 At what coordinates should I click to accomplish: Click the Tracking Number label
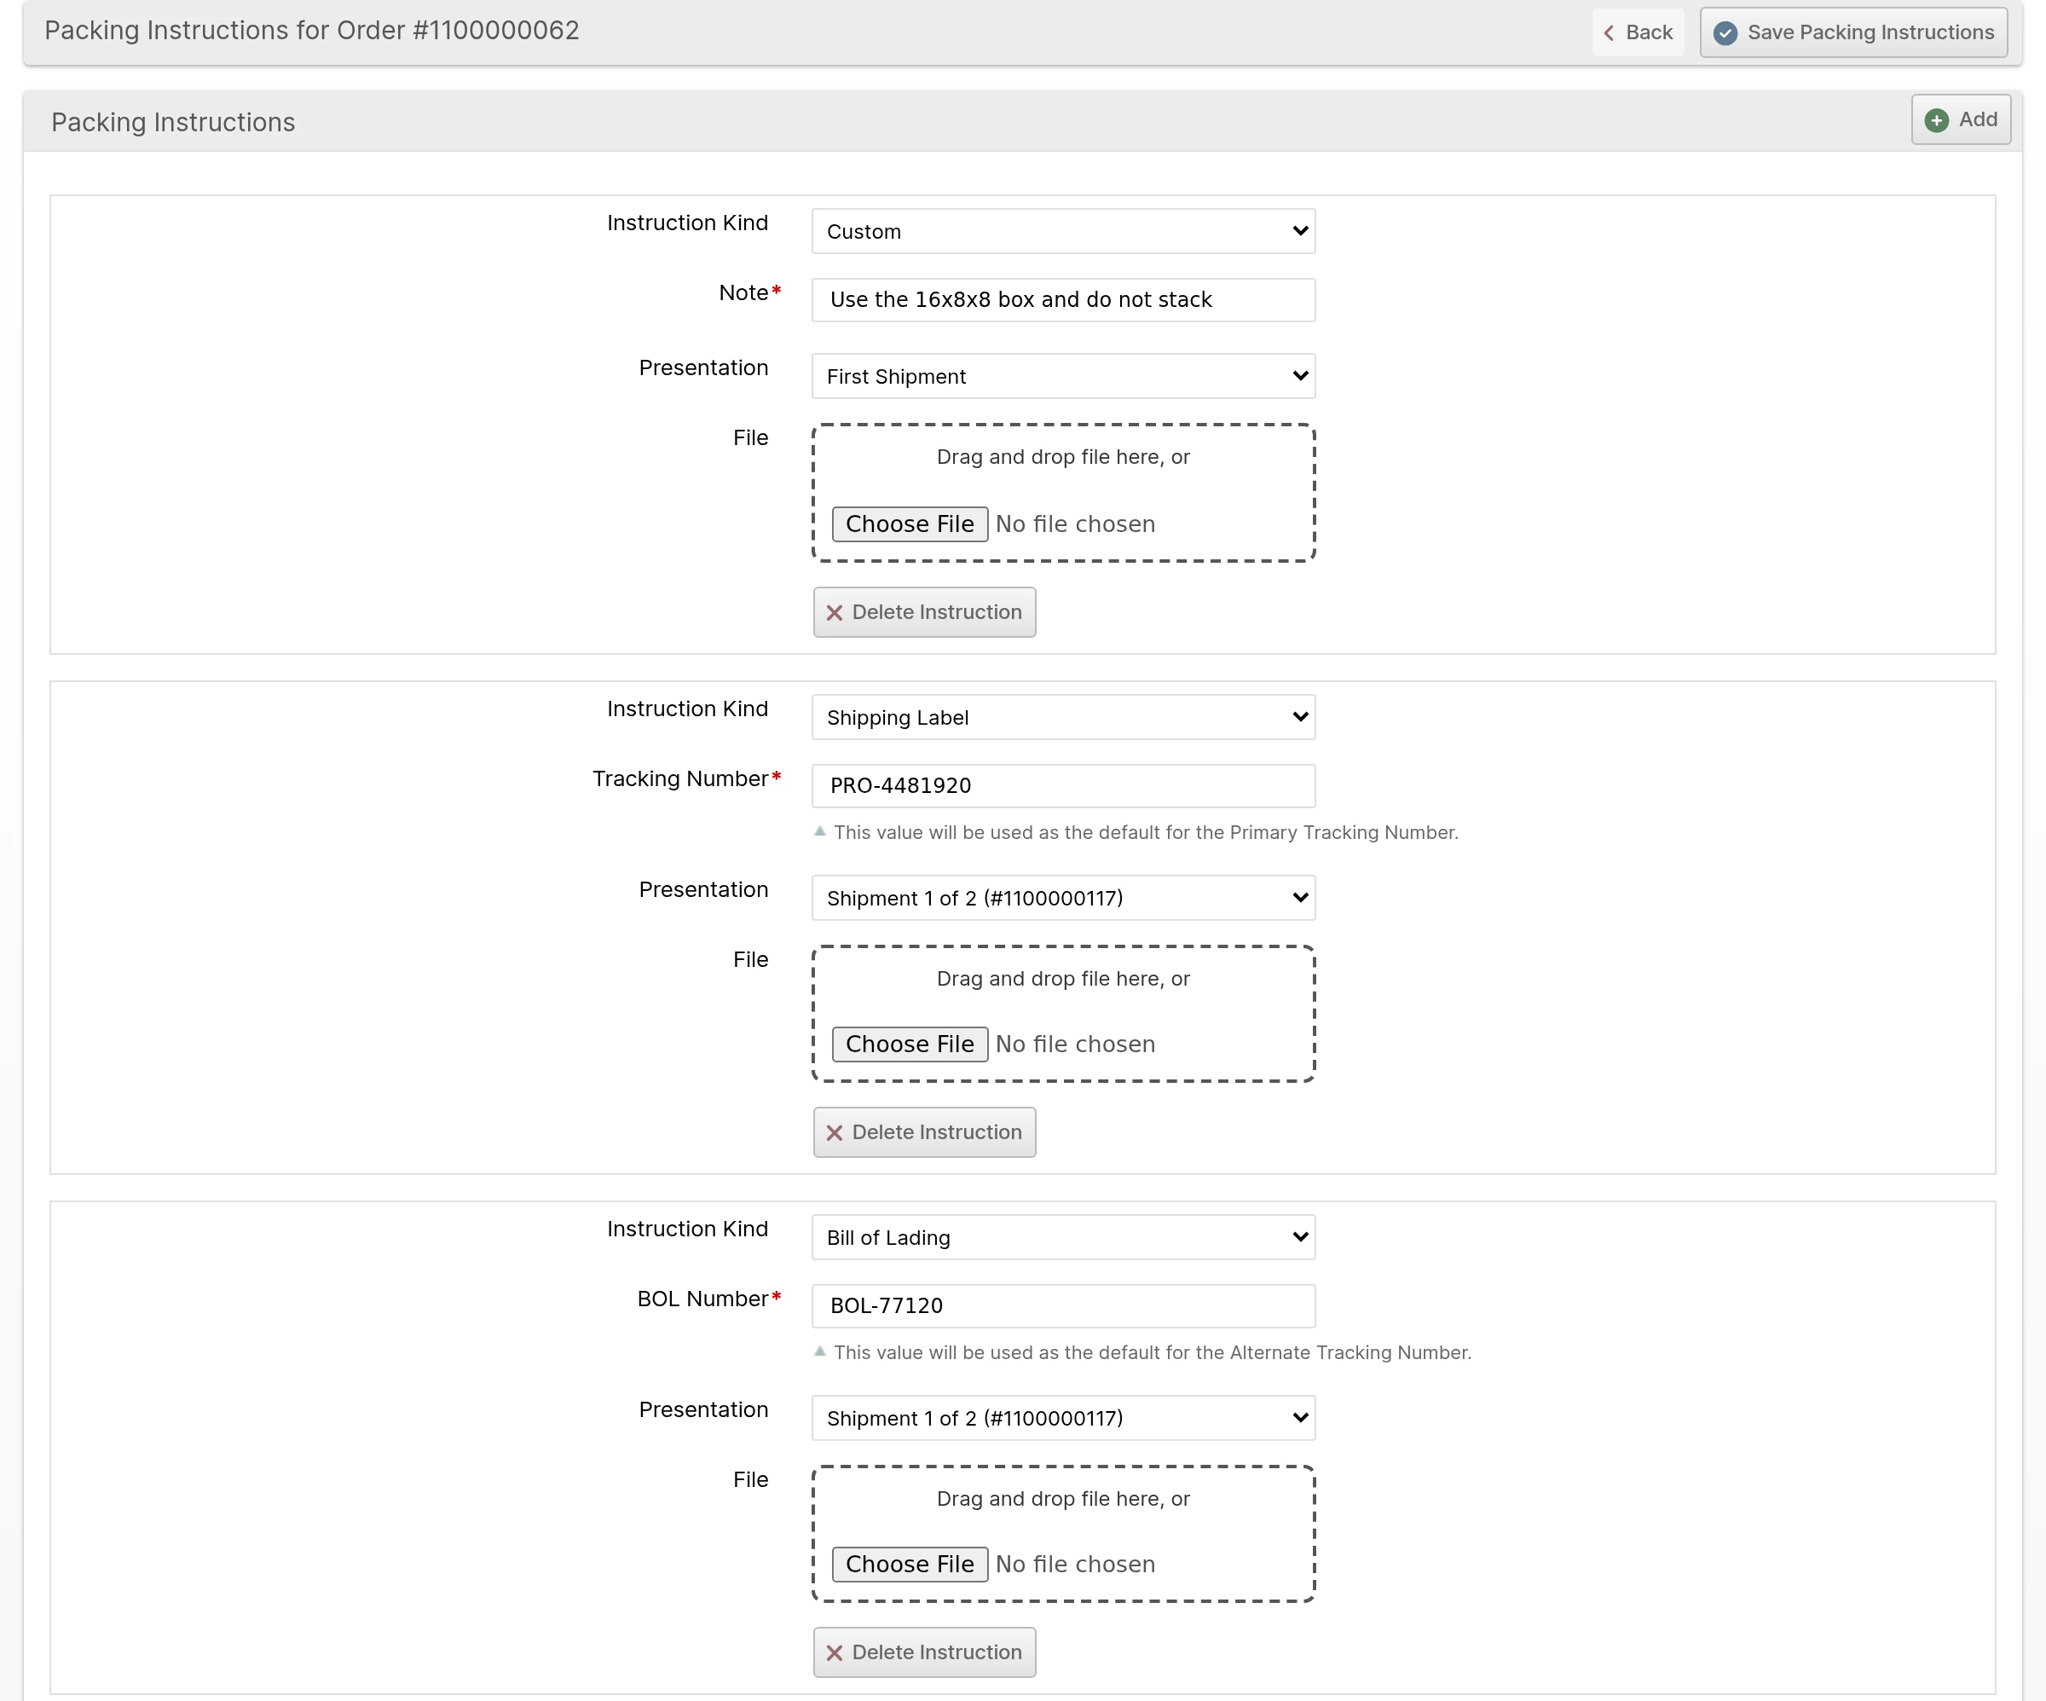680,778
